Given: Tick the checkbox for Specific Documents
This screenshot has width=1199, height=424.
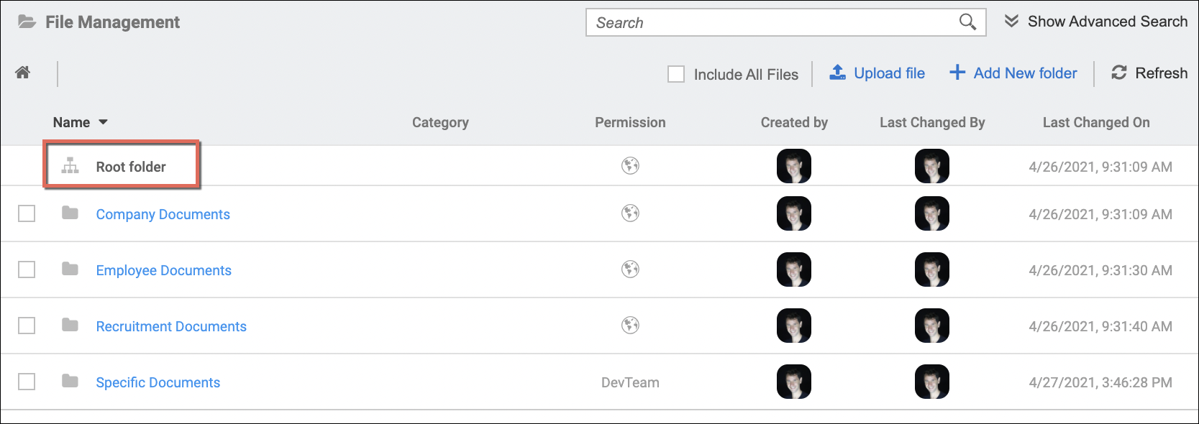Looking at the screenshot, I should tap(27, 382).
